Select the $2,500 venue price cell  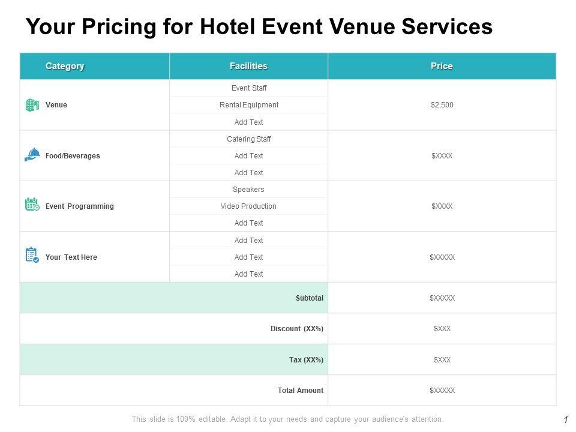pos(442,105)
